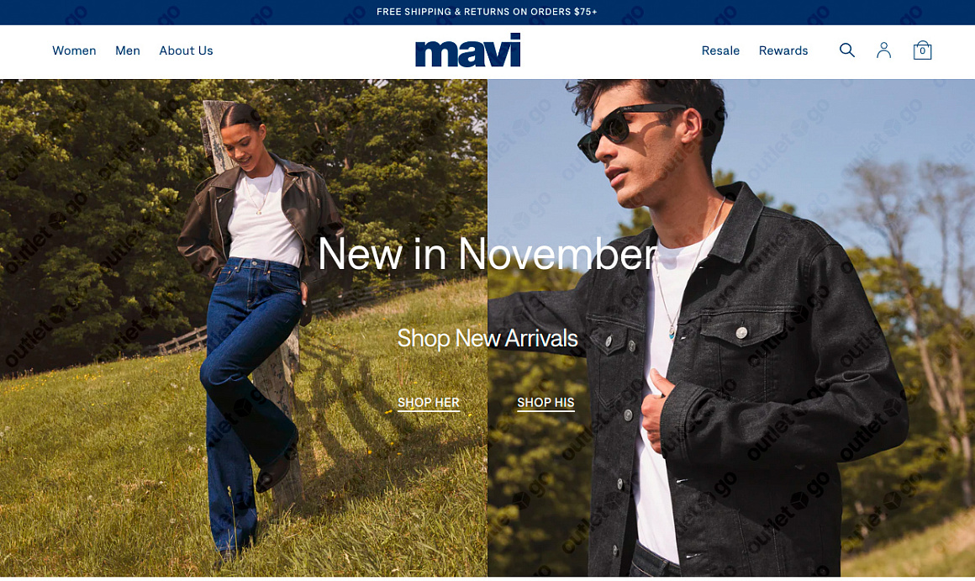Click the SHOP HER link

[429, 403]
